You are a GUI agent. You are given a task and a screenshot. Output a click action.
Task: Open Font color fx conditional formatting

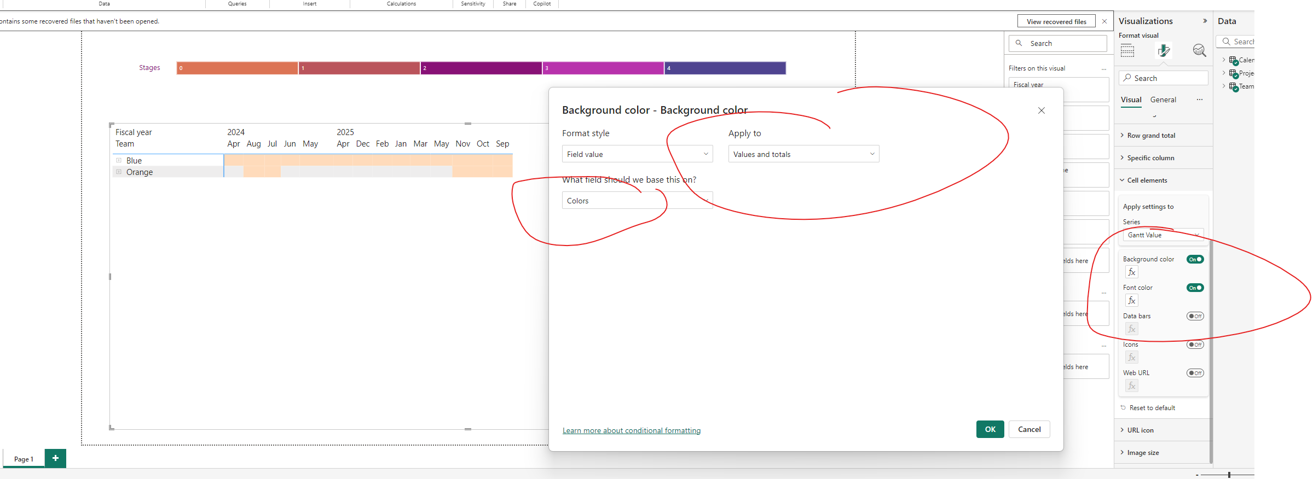[x=1132, y=300]
